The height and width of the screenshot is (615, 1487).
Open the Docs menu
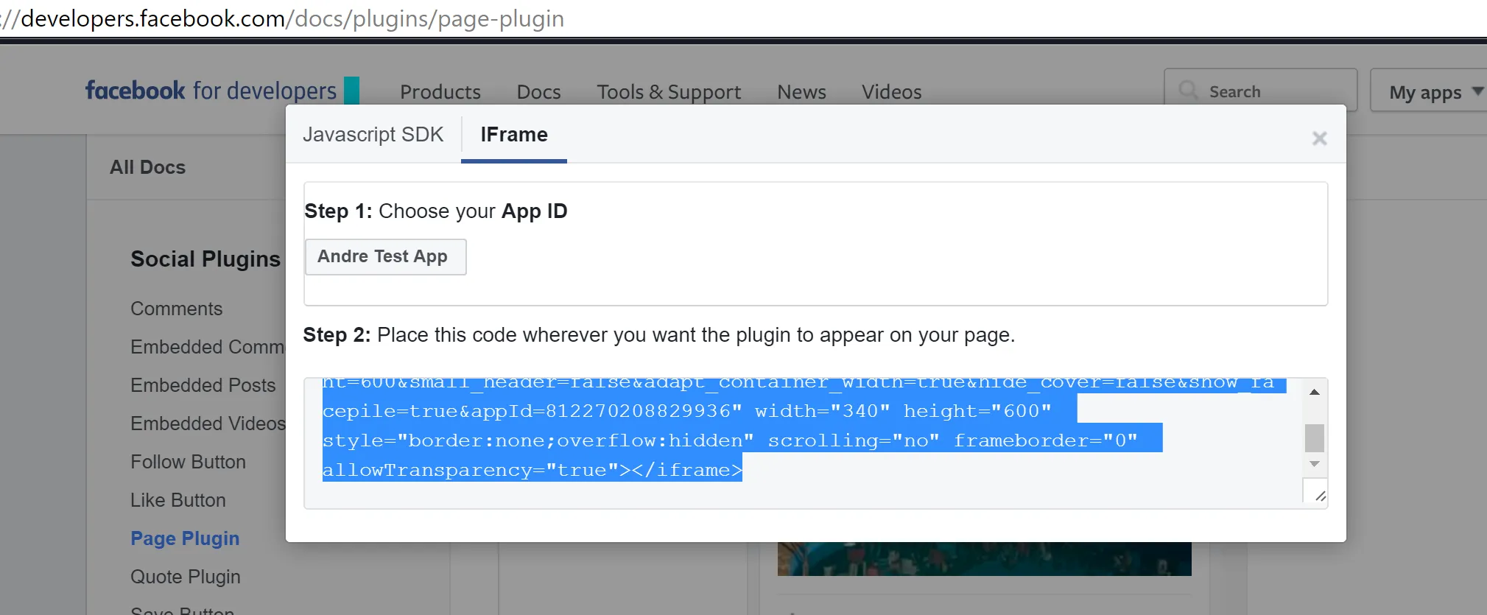click(538, 92)
